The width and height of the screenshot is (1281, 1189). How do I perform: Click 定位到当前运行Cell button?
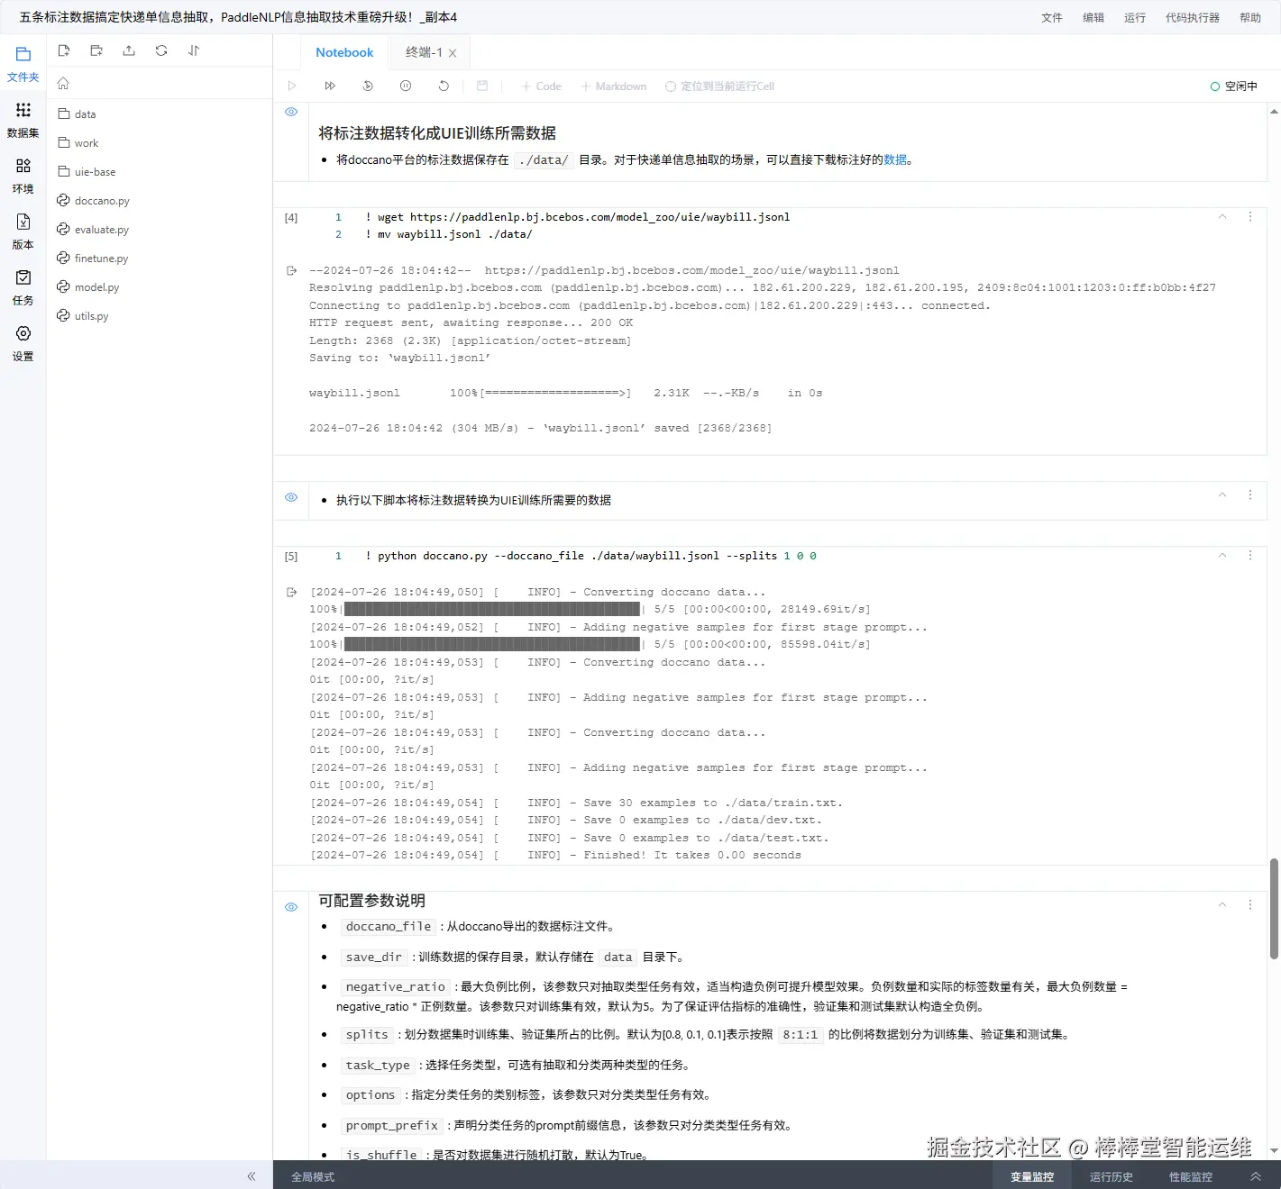tap(719, 86)
